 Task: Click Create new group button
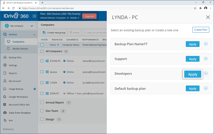pos(54,32)
